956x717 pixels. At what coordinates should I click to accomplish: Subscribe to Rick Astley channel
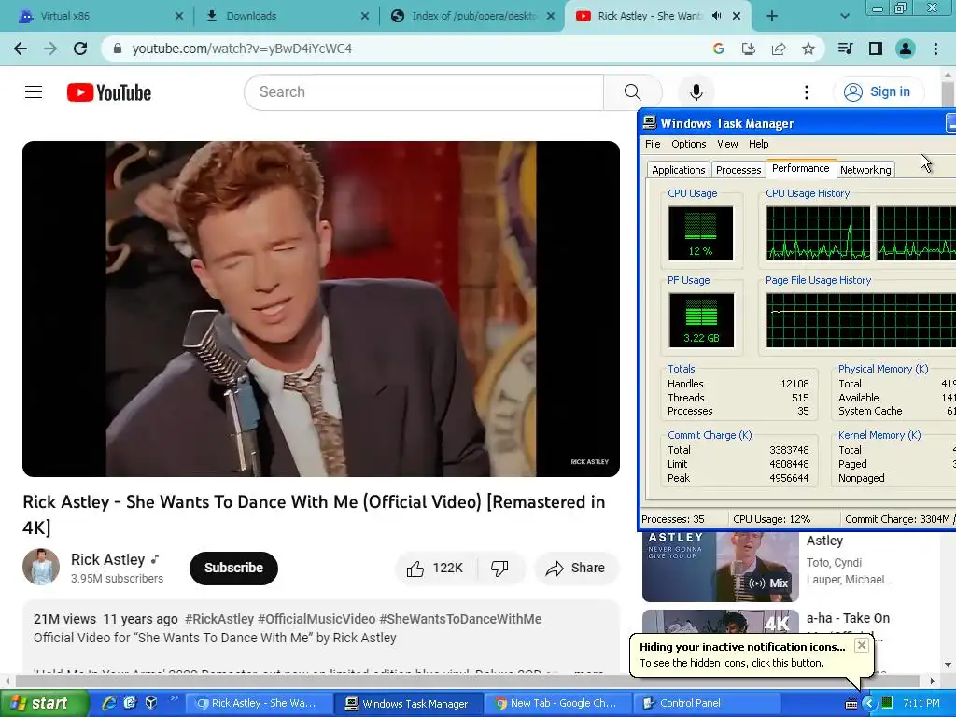[x=233, y=569]
